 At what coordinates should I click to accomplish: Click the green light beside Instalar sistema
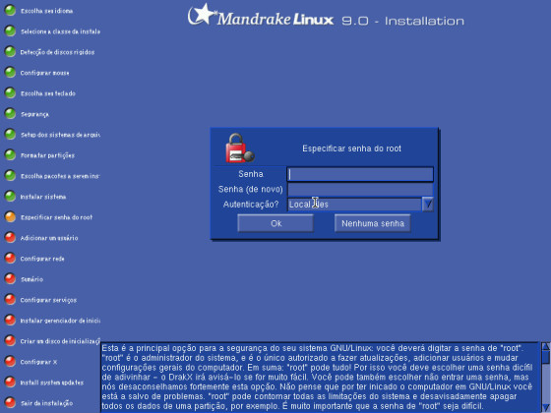(10, 197)
